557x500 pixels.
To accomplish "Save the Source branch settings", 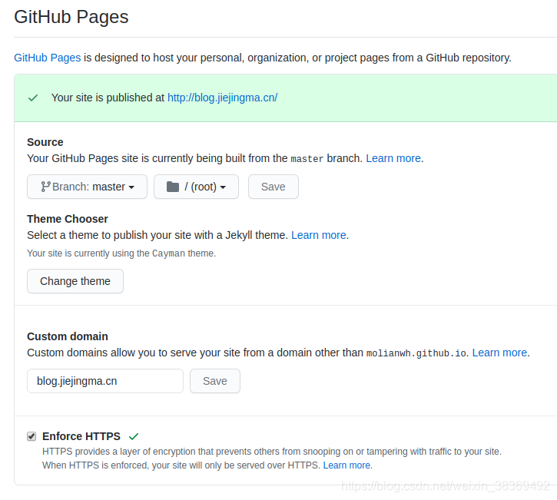I will coord(274,187).
